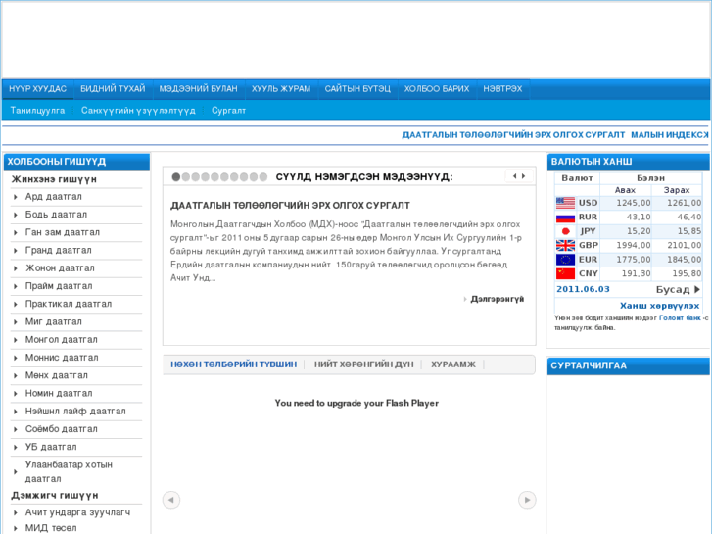Open Миг даатгал member link
Viewport: 712px width, 534px height.
tap(54, 321)
